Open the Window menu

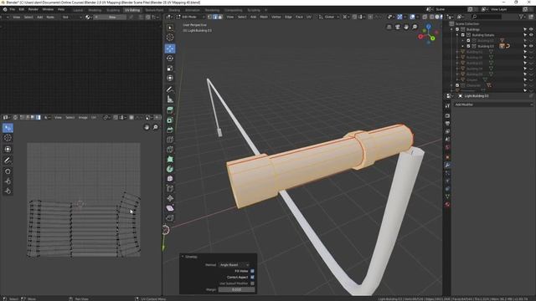click(48, 9)
